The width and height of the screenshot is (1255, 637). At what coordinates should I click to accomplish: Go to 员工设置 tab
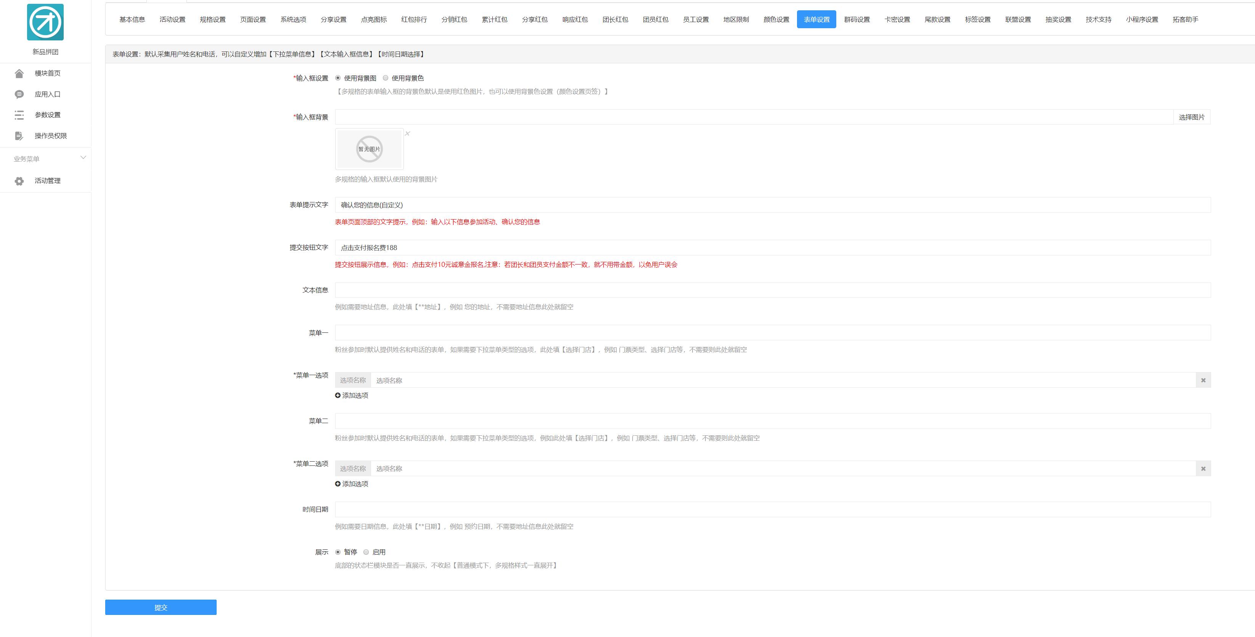(696, 19)
